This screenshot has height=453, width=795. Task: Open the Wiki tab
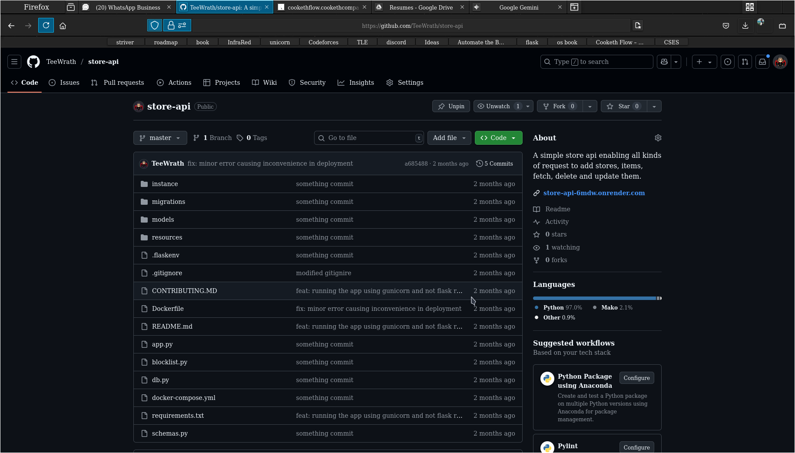265,83
